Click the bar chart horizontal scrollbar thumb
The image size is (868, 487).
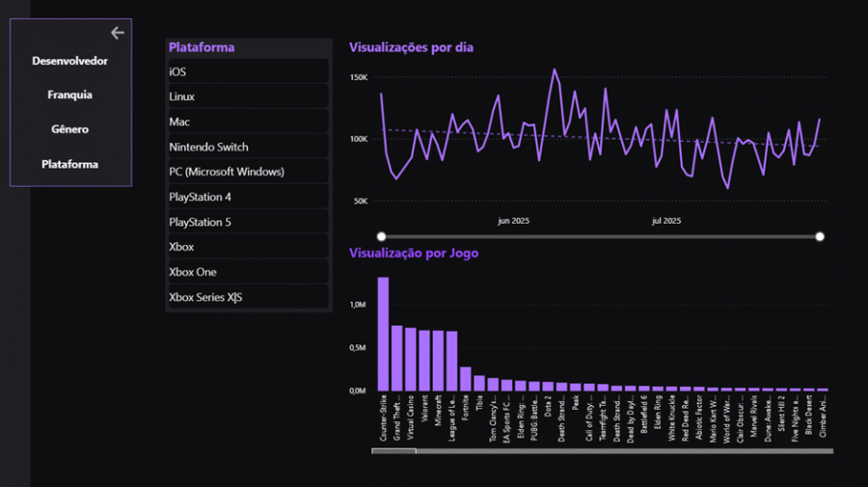point(393,450)
